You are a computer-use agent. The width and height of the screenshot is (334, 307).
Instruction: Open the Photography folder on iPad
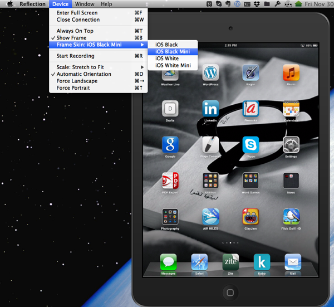(x=170, y=217)
